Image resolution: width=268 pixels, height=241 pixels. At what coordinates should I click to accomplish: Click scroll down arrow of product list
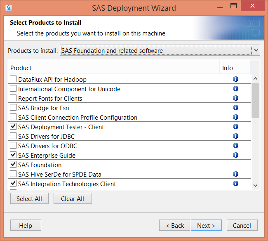click(x=255, y=185)
